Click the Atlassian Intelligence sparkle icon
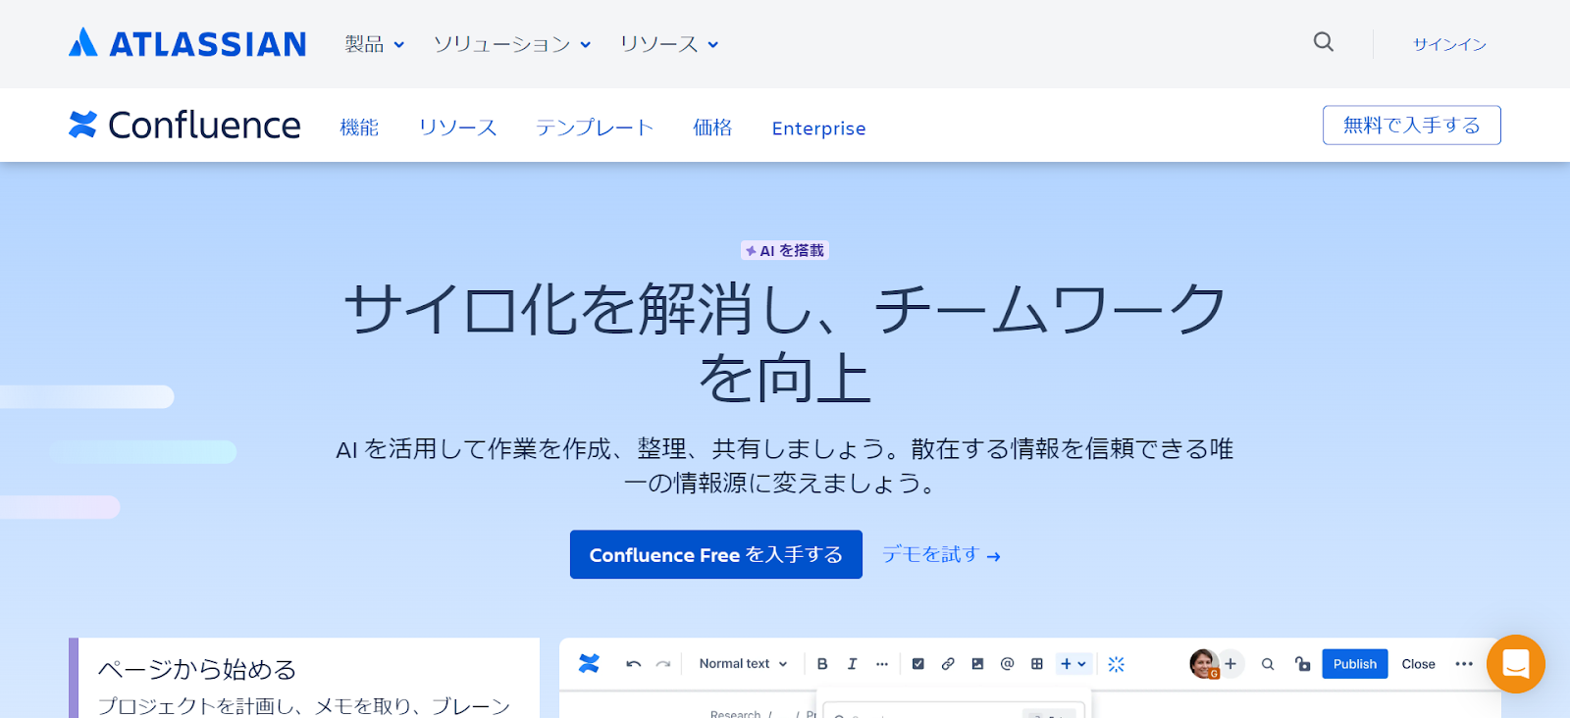 [x=1116, y=664]
